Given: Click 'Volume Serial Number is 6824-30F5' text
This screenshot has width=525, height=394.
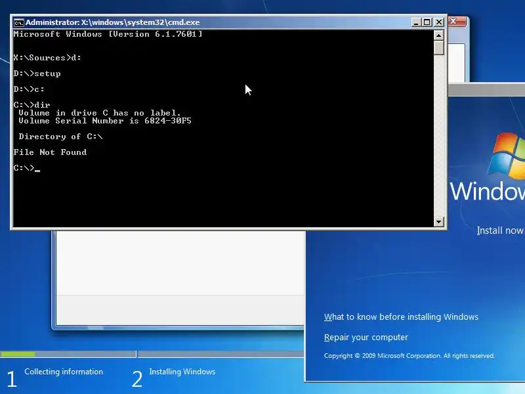Looking at the screenshot, I should (x=105, y=121).
